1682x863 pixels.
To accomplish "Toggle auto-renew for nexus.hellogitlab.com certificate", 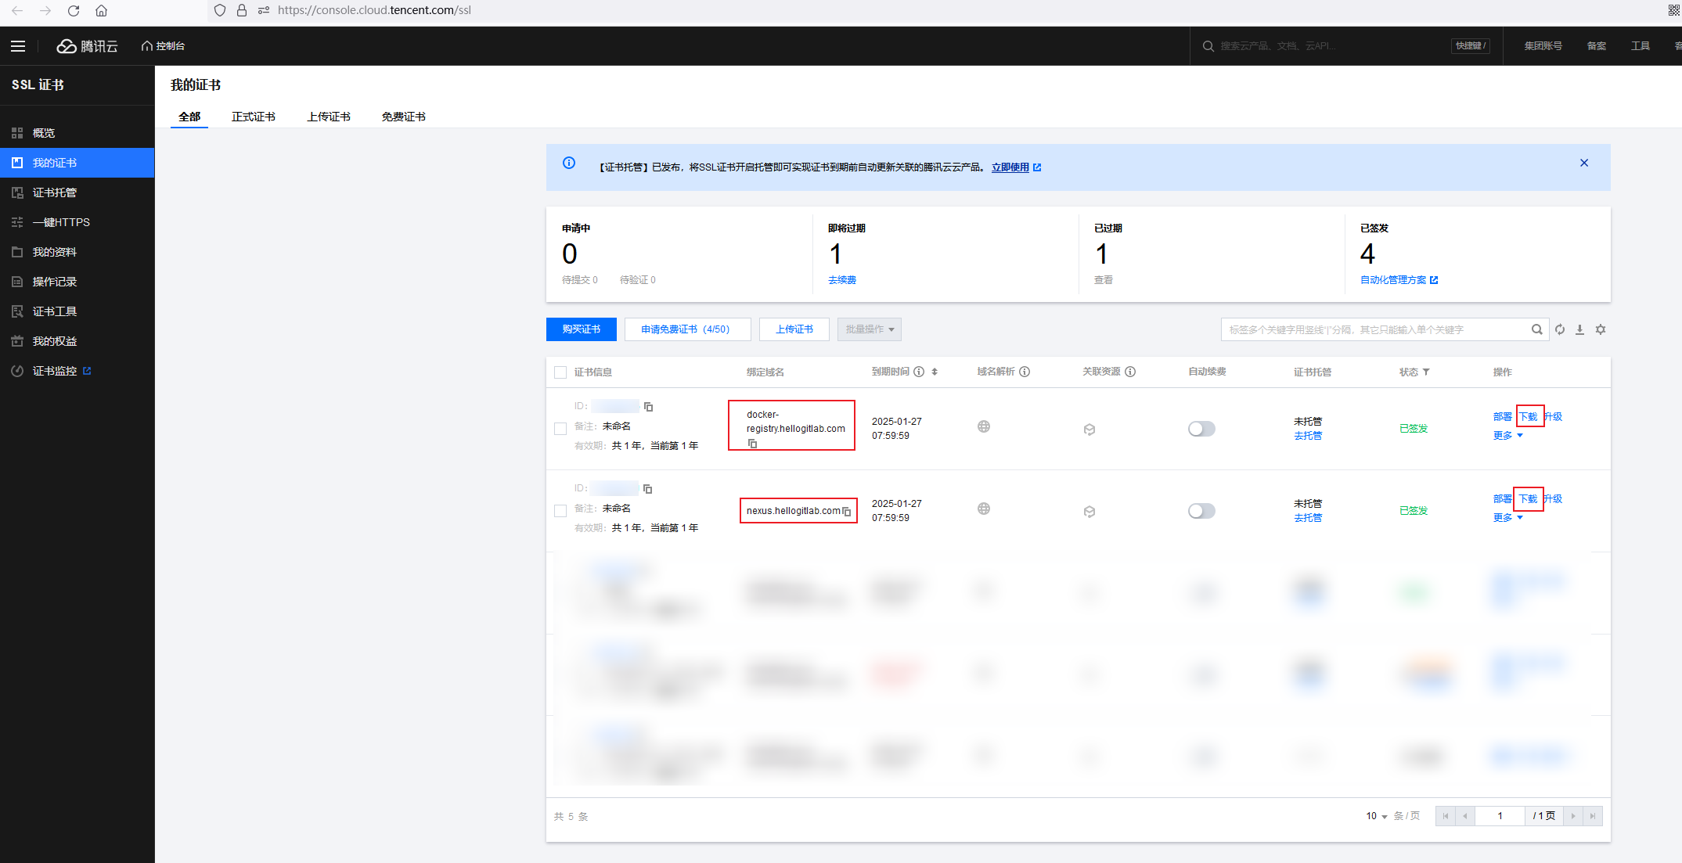I will [1201, 511].
